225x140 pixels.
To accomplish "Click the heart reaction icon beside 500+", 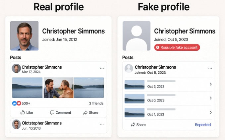I will point(19,103).
